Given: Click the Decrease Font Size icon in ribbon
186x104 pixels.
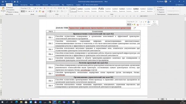Looking at the screenshot, I should tap(37, 8).
